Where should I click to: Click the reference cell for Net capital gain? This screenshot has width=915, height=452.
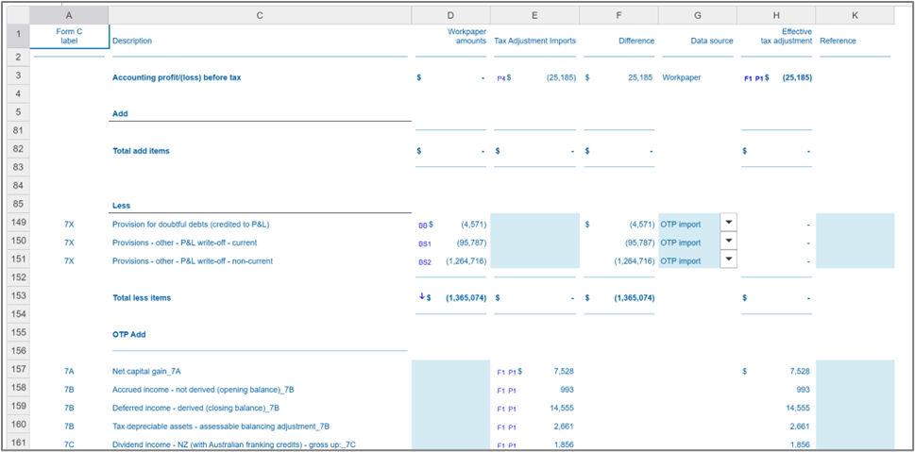[855, 370]
